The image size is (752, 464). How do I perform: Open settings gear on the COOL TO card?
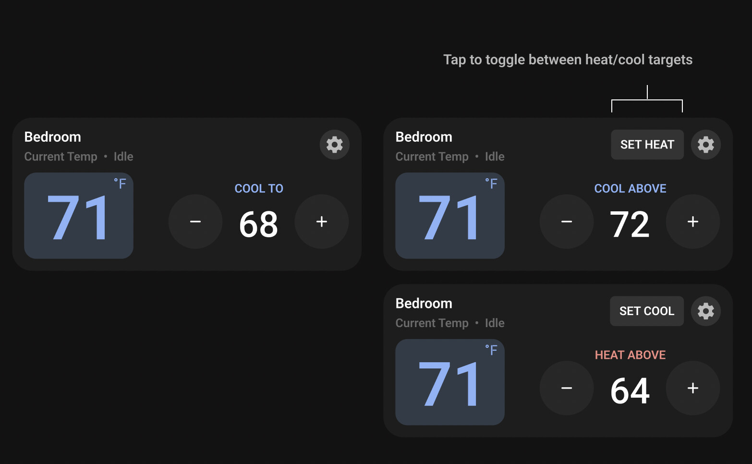click(x=334, y=145)
